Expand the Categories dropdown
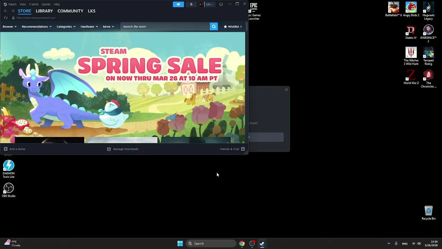The width and height of the screenshot is (442, 249). pos(66,27)
